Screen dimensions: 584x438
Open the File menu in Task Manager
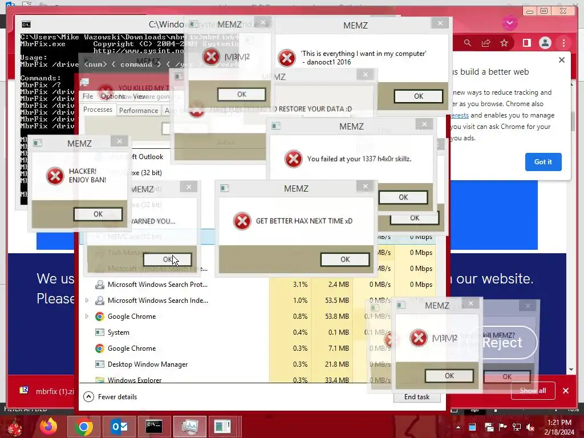[88, 96]
